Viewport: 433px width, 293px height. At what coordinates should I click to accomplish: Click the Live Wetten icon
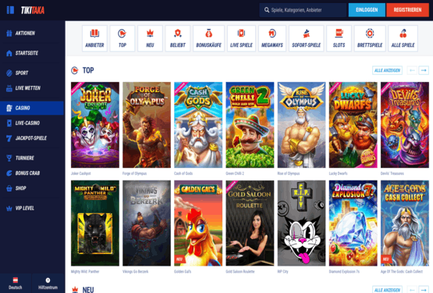9,88
